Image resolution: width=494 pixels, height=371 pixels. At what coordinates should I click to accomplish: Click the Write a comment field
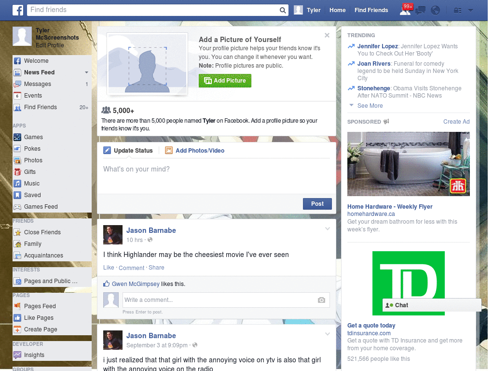[x=226, y=300]
